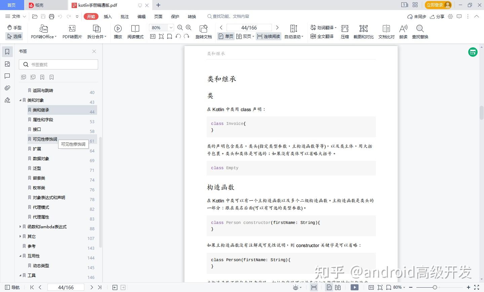The height and width of the screenshot is (292, 484).
Task: Enter fullscreen from status bar
Action: pyautogui.click(x=477, y=287)
